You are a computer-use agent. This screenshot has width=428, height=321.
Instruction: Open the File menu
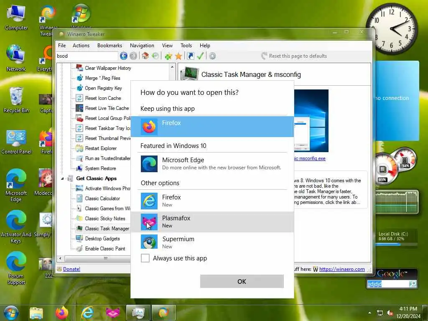point(62,46)
